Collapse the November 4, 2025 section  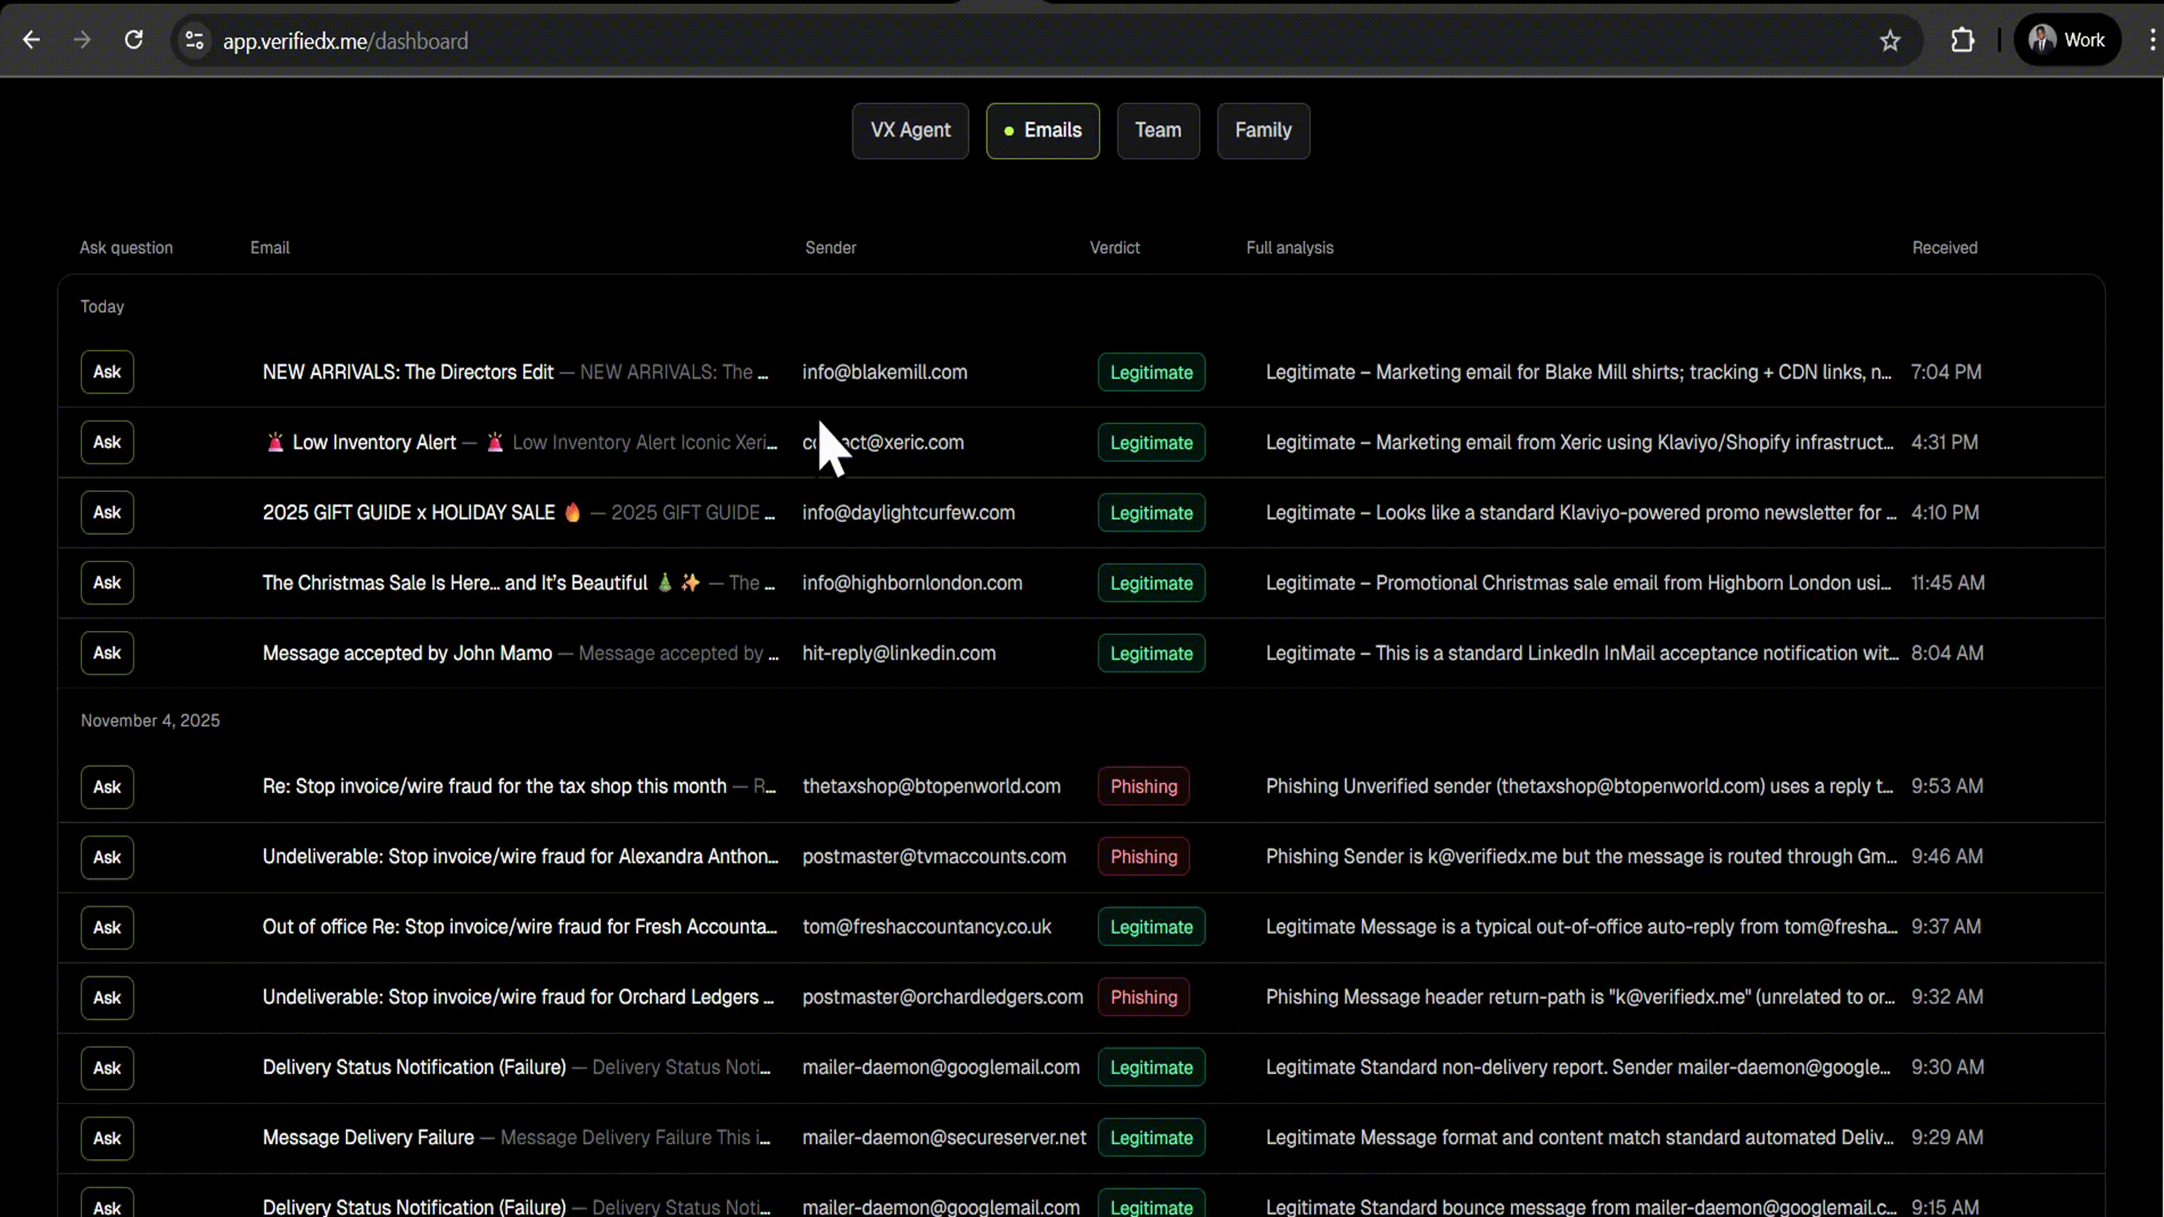[x=149, y=720]
